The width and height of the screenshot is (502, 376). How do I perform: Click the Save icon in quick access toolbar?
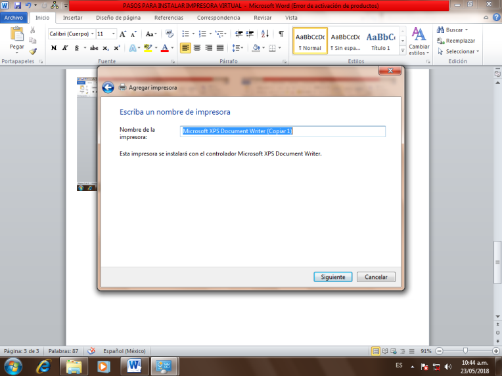point(17,5)
